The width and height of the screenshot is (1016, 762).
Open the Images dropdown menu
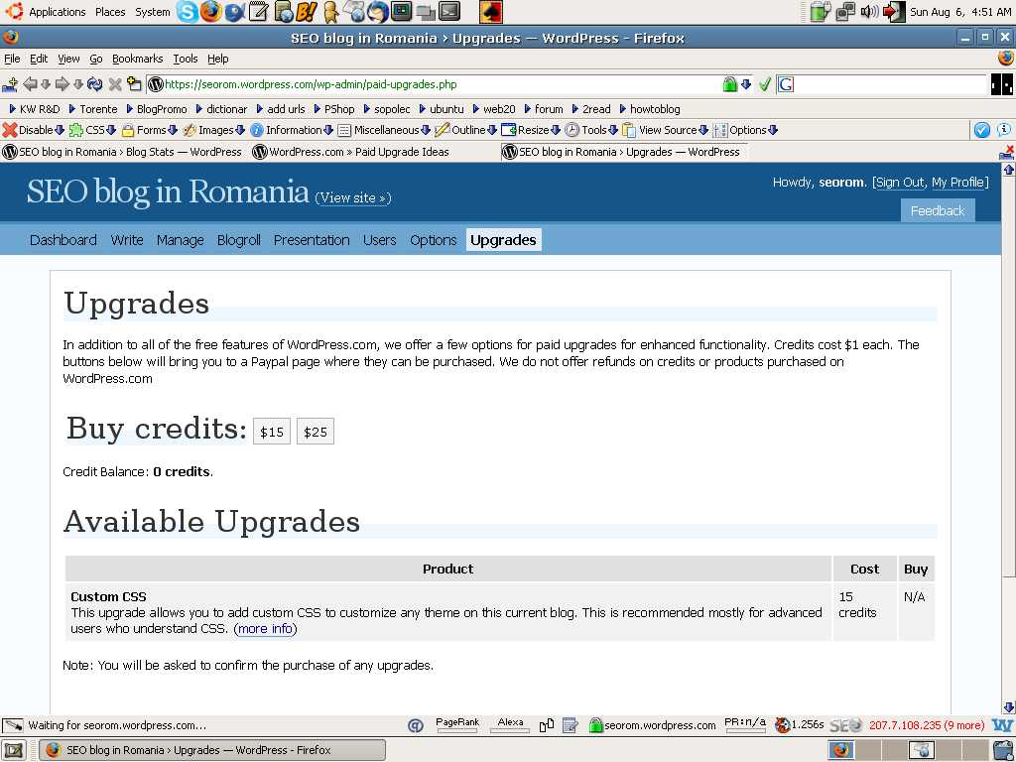(214, 130)
